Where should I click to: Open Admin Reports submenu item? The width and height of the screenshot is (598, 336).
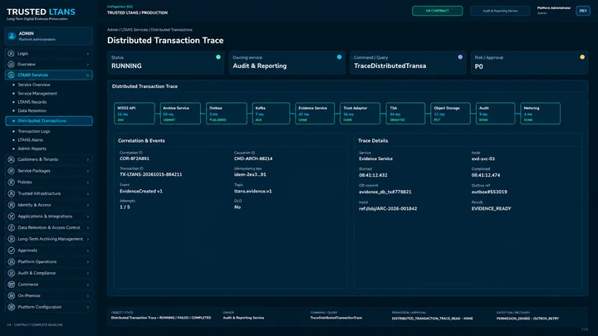pos(32,149)
